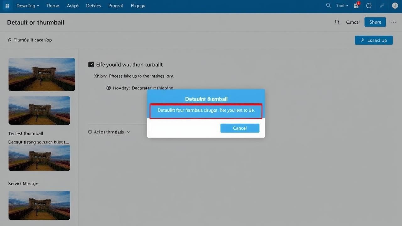Click the search icon beside Cancal
Viewport: 402px width, 226px height.
pyautogui.click(x=337, y=22)
